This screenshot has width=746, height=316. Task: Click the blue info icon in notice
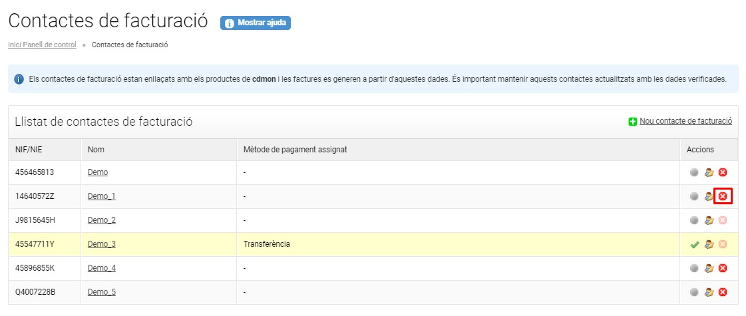point(19,79)
